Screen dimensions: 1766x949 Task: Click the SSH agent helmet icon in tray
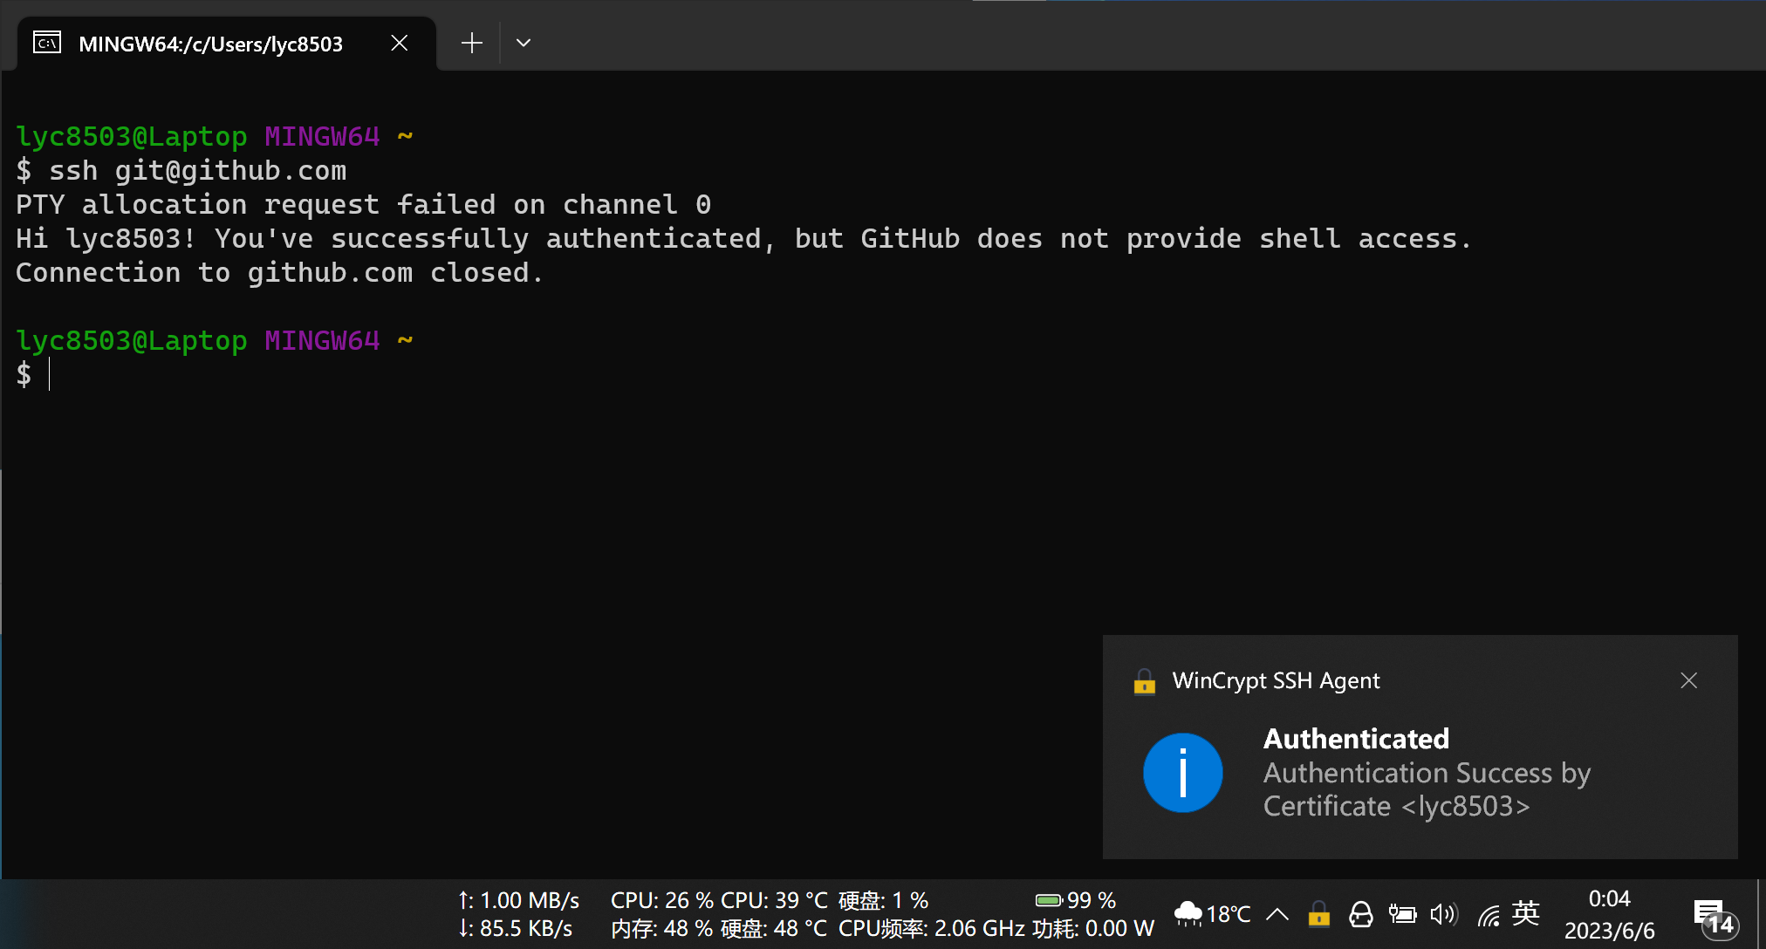click(x=1361, y=914)
